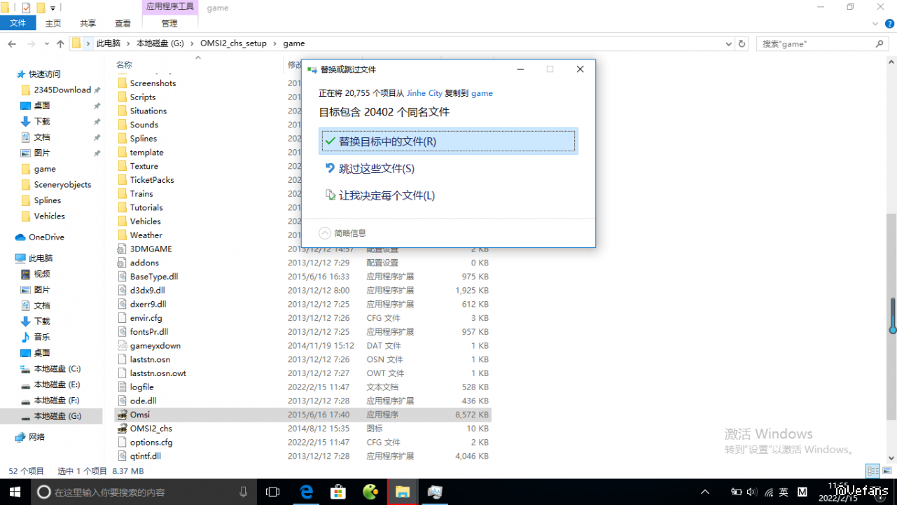Open the 管理 application tools tab

(169, 23)
